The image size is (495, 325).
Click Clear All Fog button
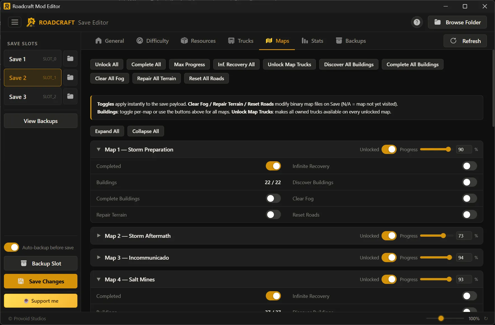coord(110,78)
